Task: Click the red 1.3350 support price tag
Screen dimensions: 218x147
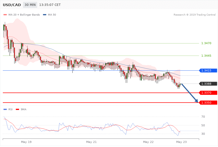Action: pyautogui.click(x=208, y=103)
